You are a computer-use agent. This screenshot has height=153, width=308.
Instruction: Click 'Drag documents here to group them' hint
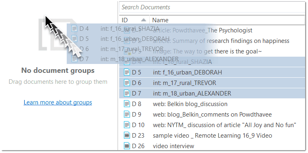click(58, 82)
